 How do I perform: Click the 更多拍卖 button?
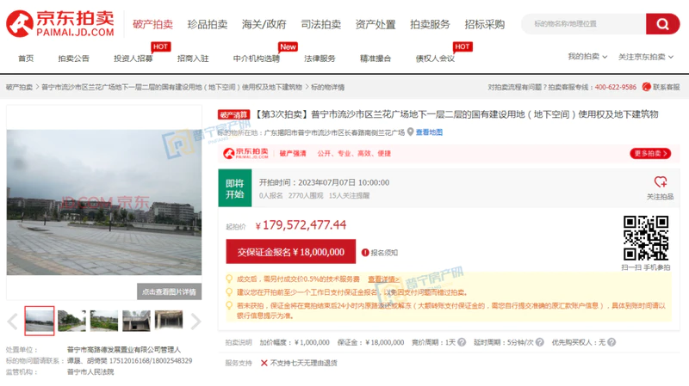[650, 153]
